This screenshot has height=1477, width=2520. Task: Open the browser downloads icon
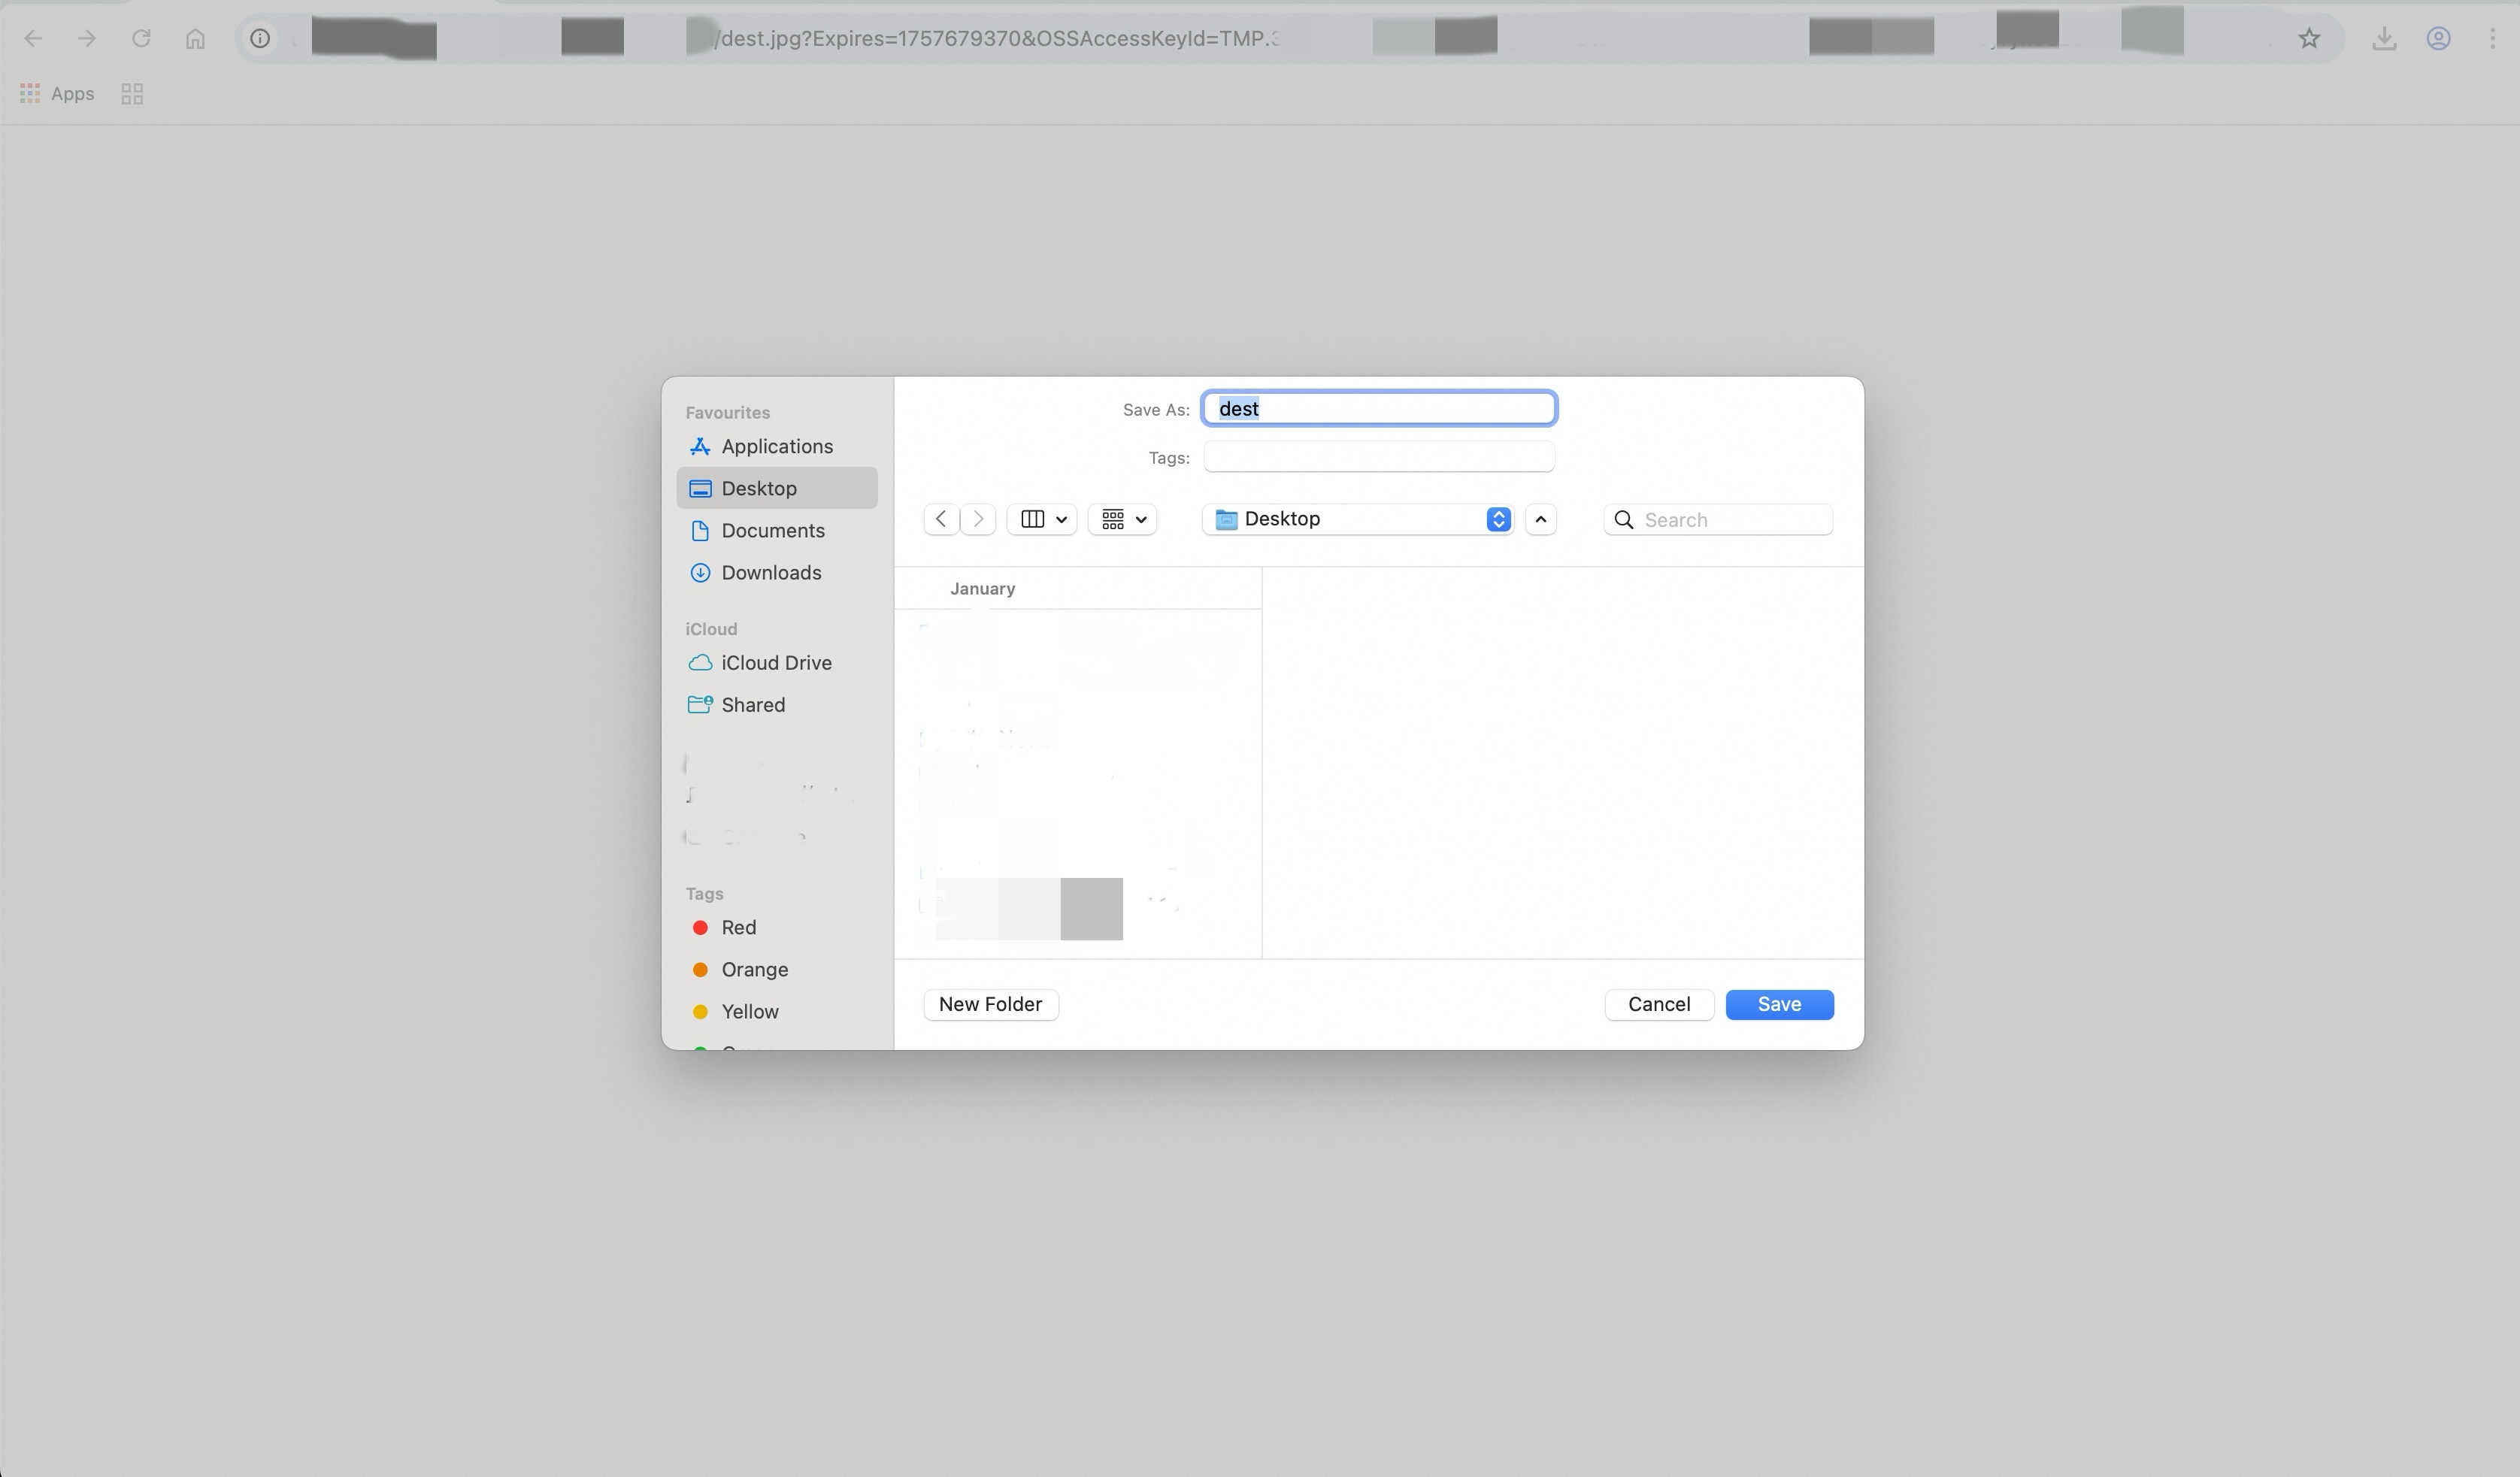(2384, 39)
